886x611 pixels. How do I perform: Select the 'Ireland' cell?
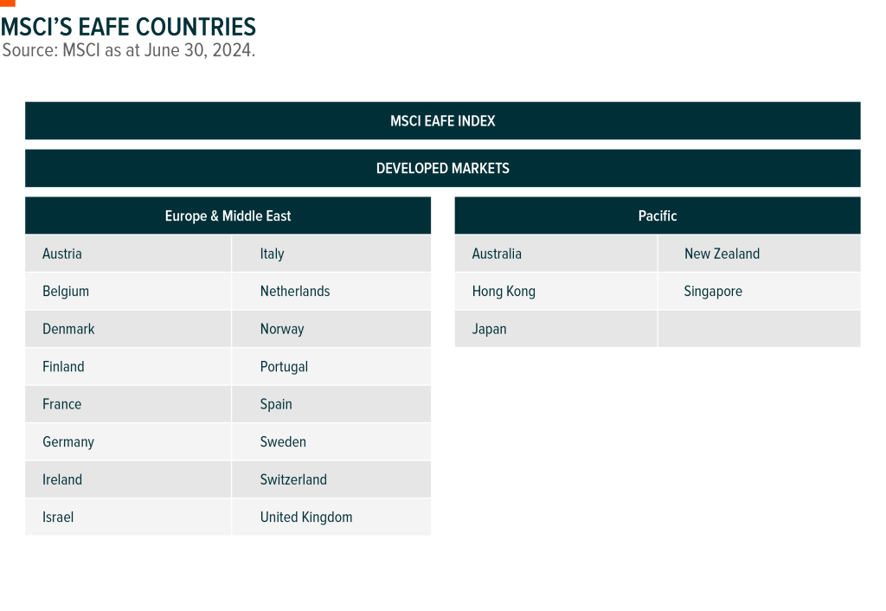[x=128, y=479]
